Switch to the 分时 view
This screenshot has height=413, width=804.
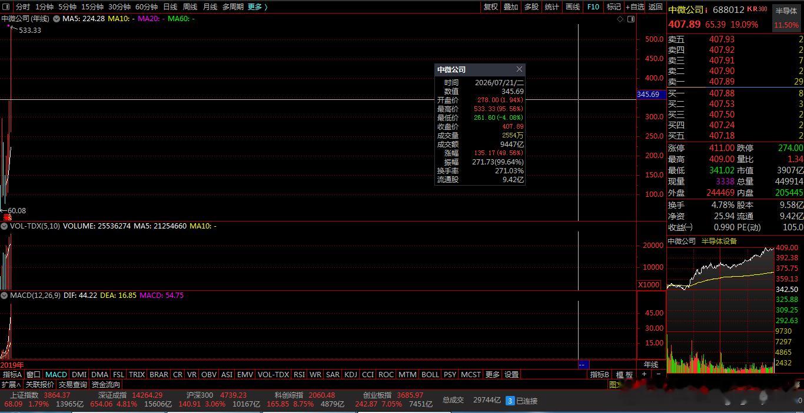23,6
